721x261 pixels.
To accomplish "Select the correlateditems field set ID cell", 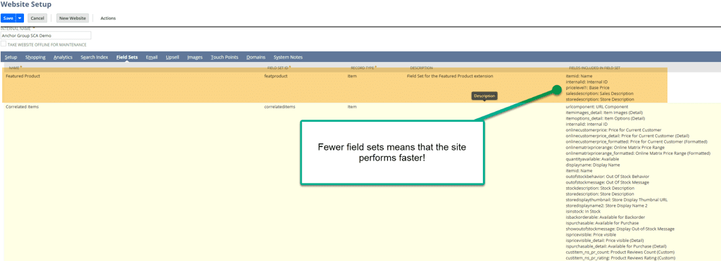I will click(280, 107).
